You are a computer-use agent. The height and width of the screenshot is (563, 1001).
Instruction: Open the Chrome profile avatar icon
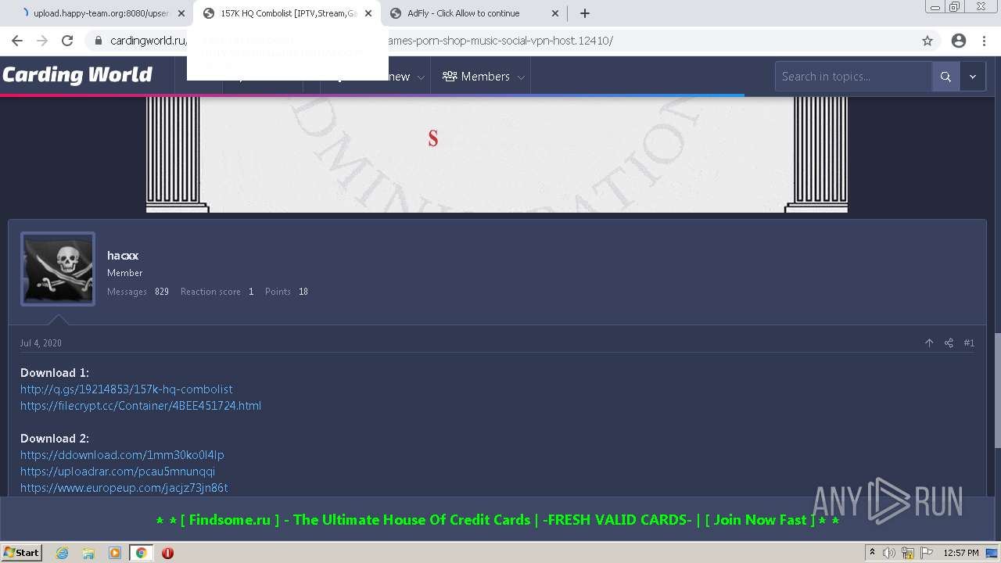[x=959, y=41]
